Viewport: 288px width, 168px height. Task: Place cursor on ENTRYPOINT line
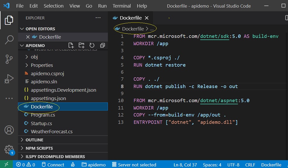pos(186,122)
